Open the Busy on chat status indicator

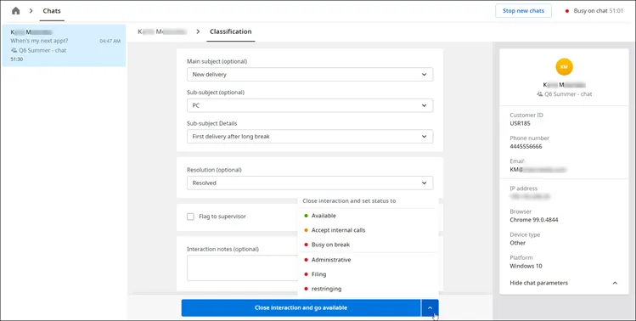pyautogui.click(x=594, y=11)
